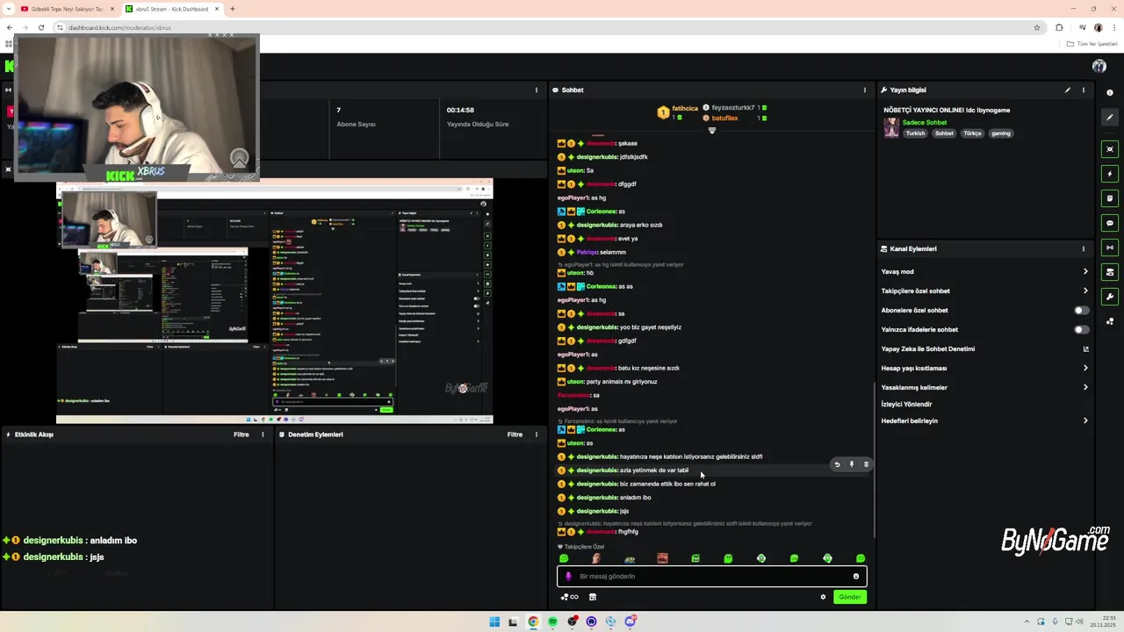1124x632 pixels.
Task: Click the info icon in right sidebar
Action: click(1110, 92)
